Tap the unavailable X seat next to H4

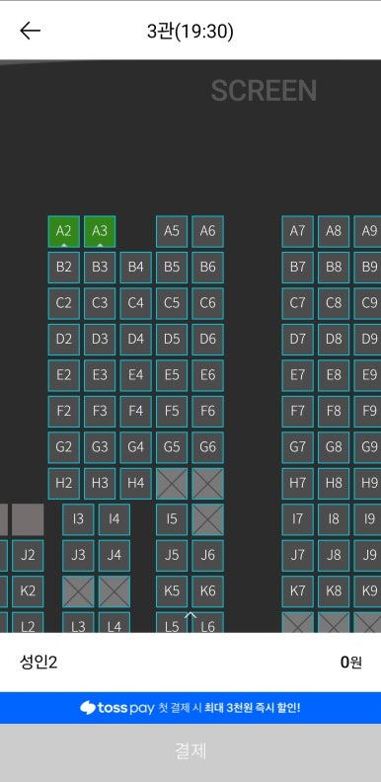(172, 483)
